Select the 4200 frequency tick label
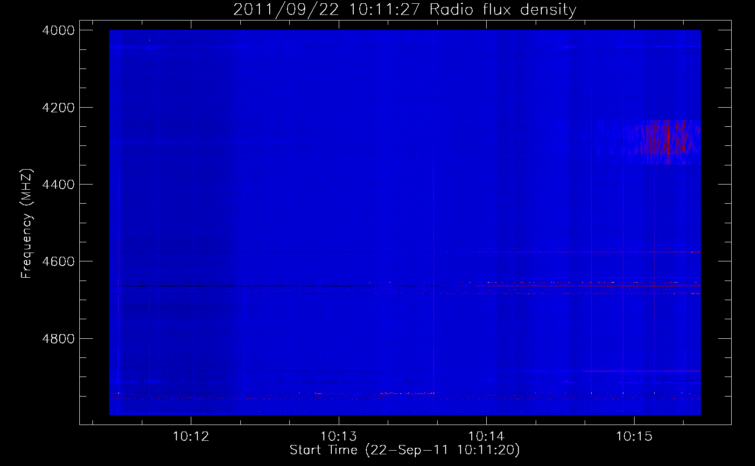The height and width of the screenshot is (466, 755). [58, 108]
